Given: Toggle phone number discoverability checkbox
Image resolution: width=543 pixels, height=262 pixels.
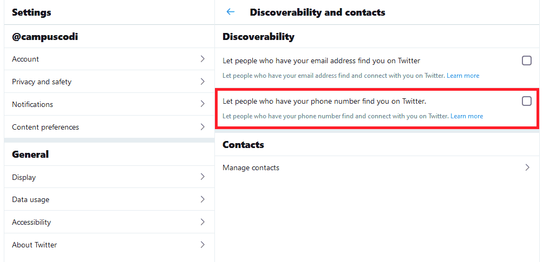Looking at the screenshot, I should [x=526, y=101].
